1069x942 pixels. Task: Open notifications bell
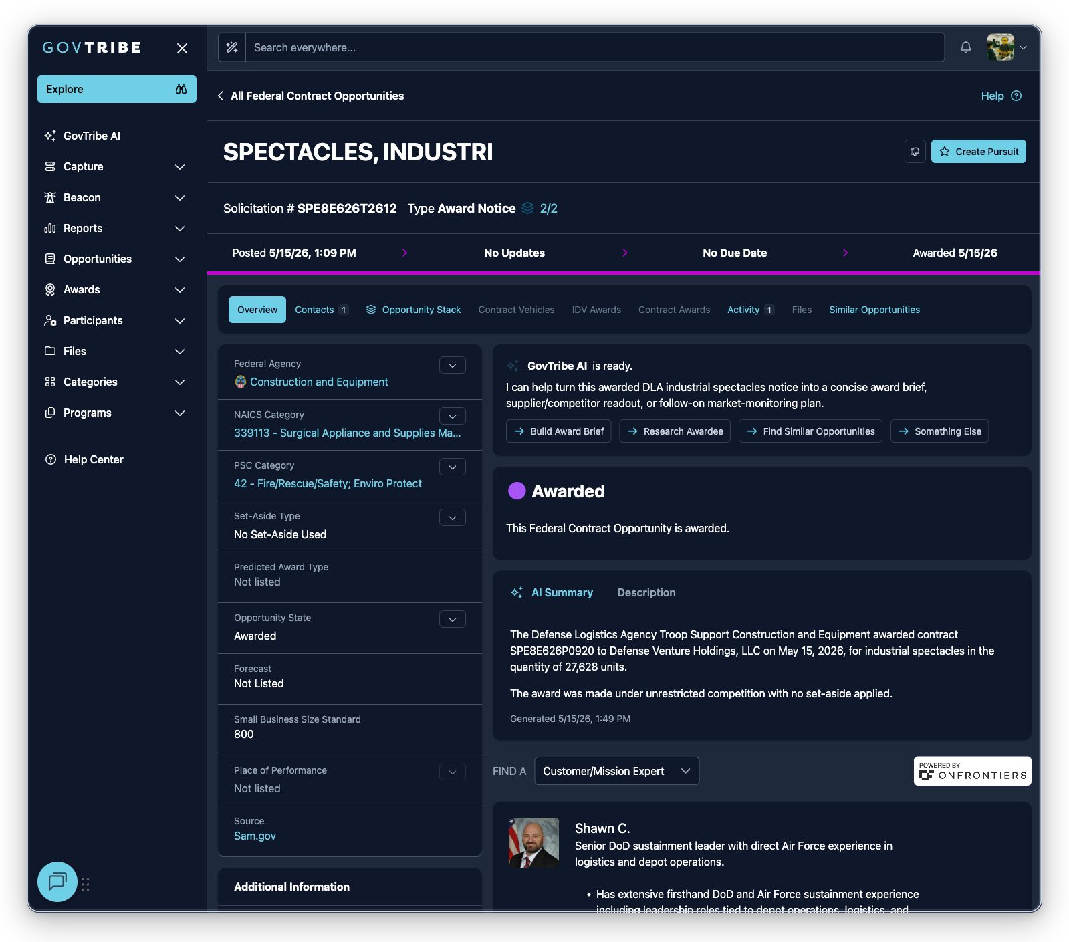966,47
